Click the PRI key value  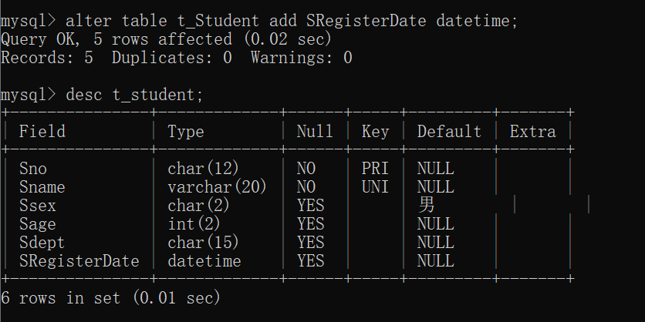(x=375, y=169)
